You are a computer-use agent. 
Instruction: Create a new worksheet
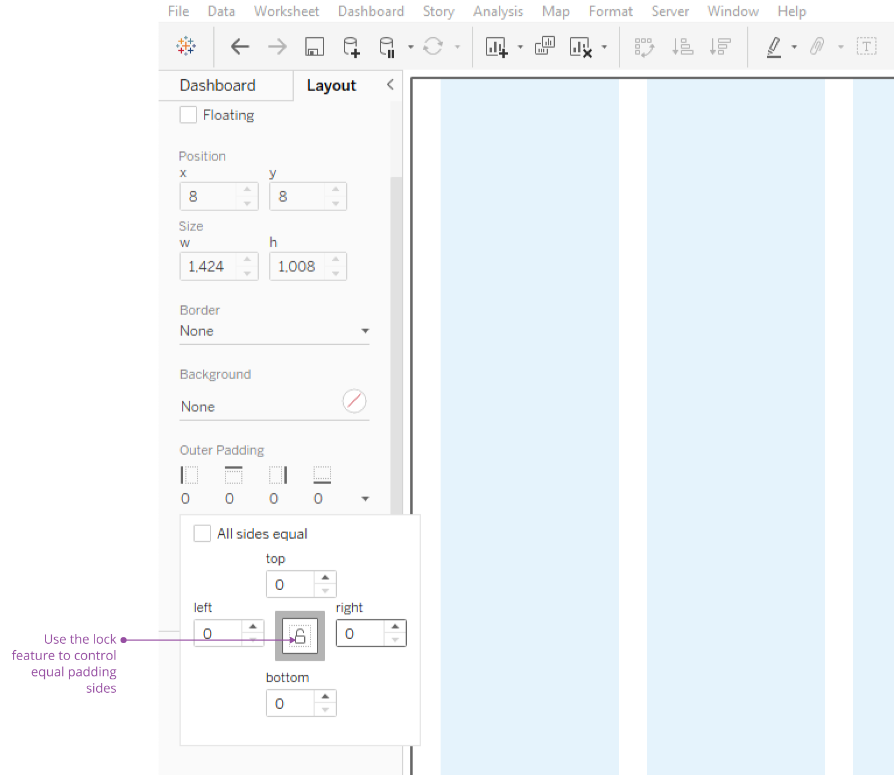pyautogui.click(x=497, y=47)
